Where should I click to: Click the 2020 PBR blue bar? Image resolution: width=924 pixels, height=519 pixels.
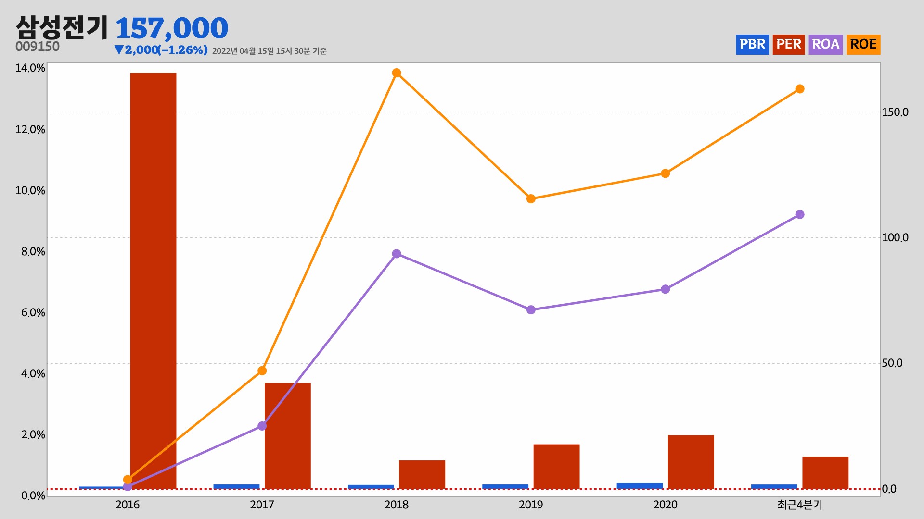pos(640,486)
